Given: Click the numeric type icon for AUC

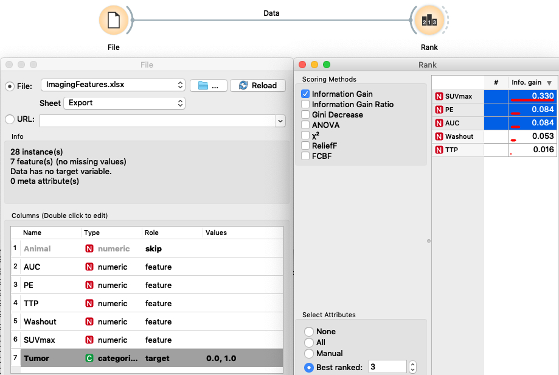Looking at the screenshot, I should point(89,267).
